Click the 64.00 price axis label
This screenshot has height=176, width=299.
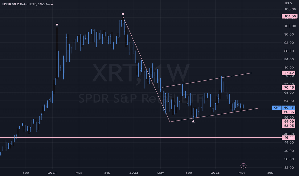pyautogui.click(x=289, y=101)
